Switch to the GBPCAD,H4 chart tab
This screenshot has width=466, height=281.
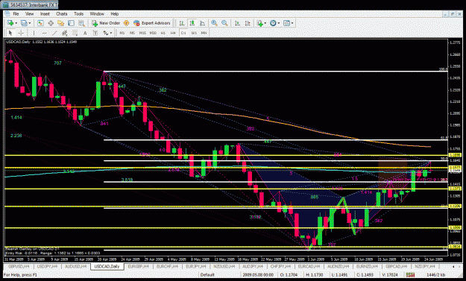coord(396,266)
